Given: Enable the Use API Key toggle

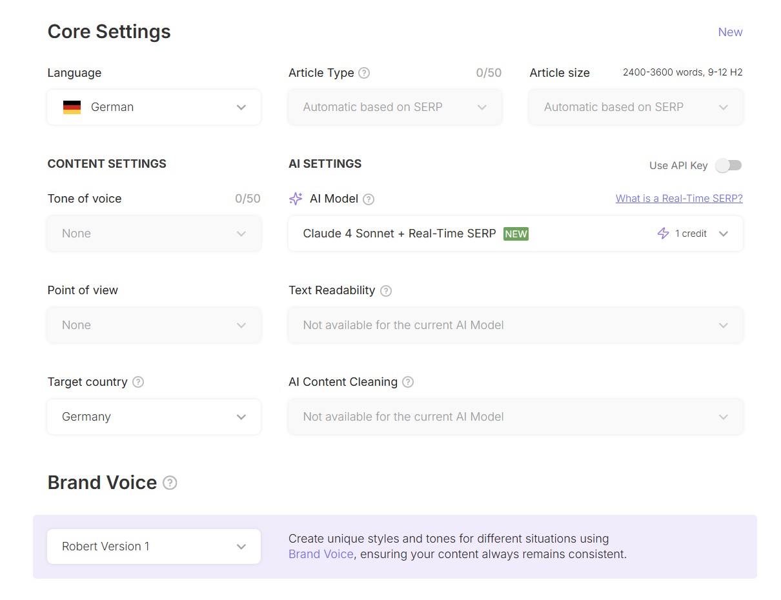Looking at the screenshot, I should tap(728, 166).
